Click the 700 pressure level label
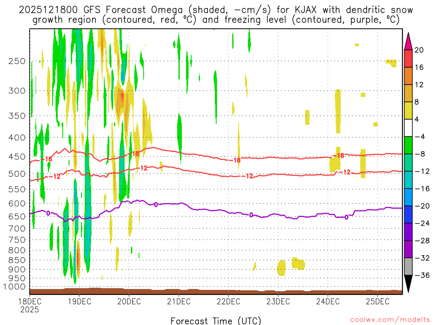This screenshot has height=325, width=434. click(17, 229)
